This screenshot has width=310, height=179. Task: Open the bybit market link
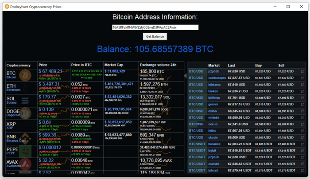(x=212, y=151)
